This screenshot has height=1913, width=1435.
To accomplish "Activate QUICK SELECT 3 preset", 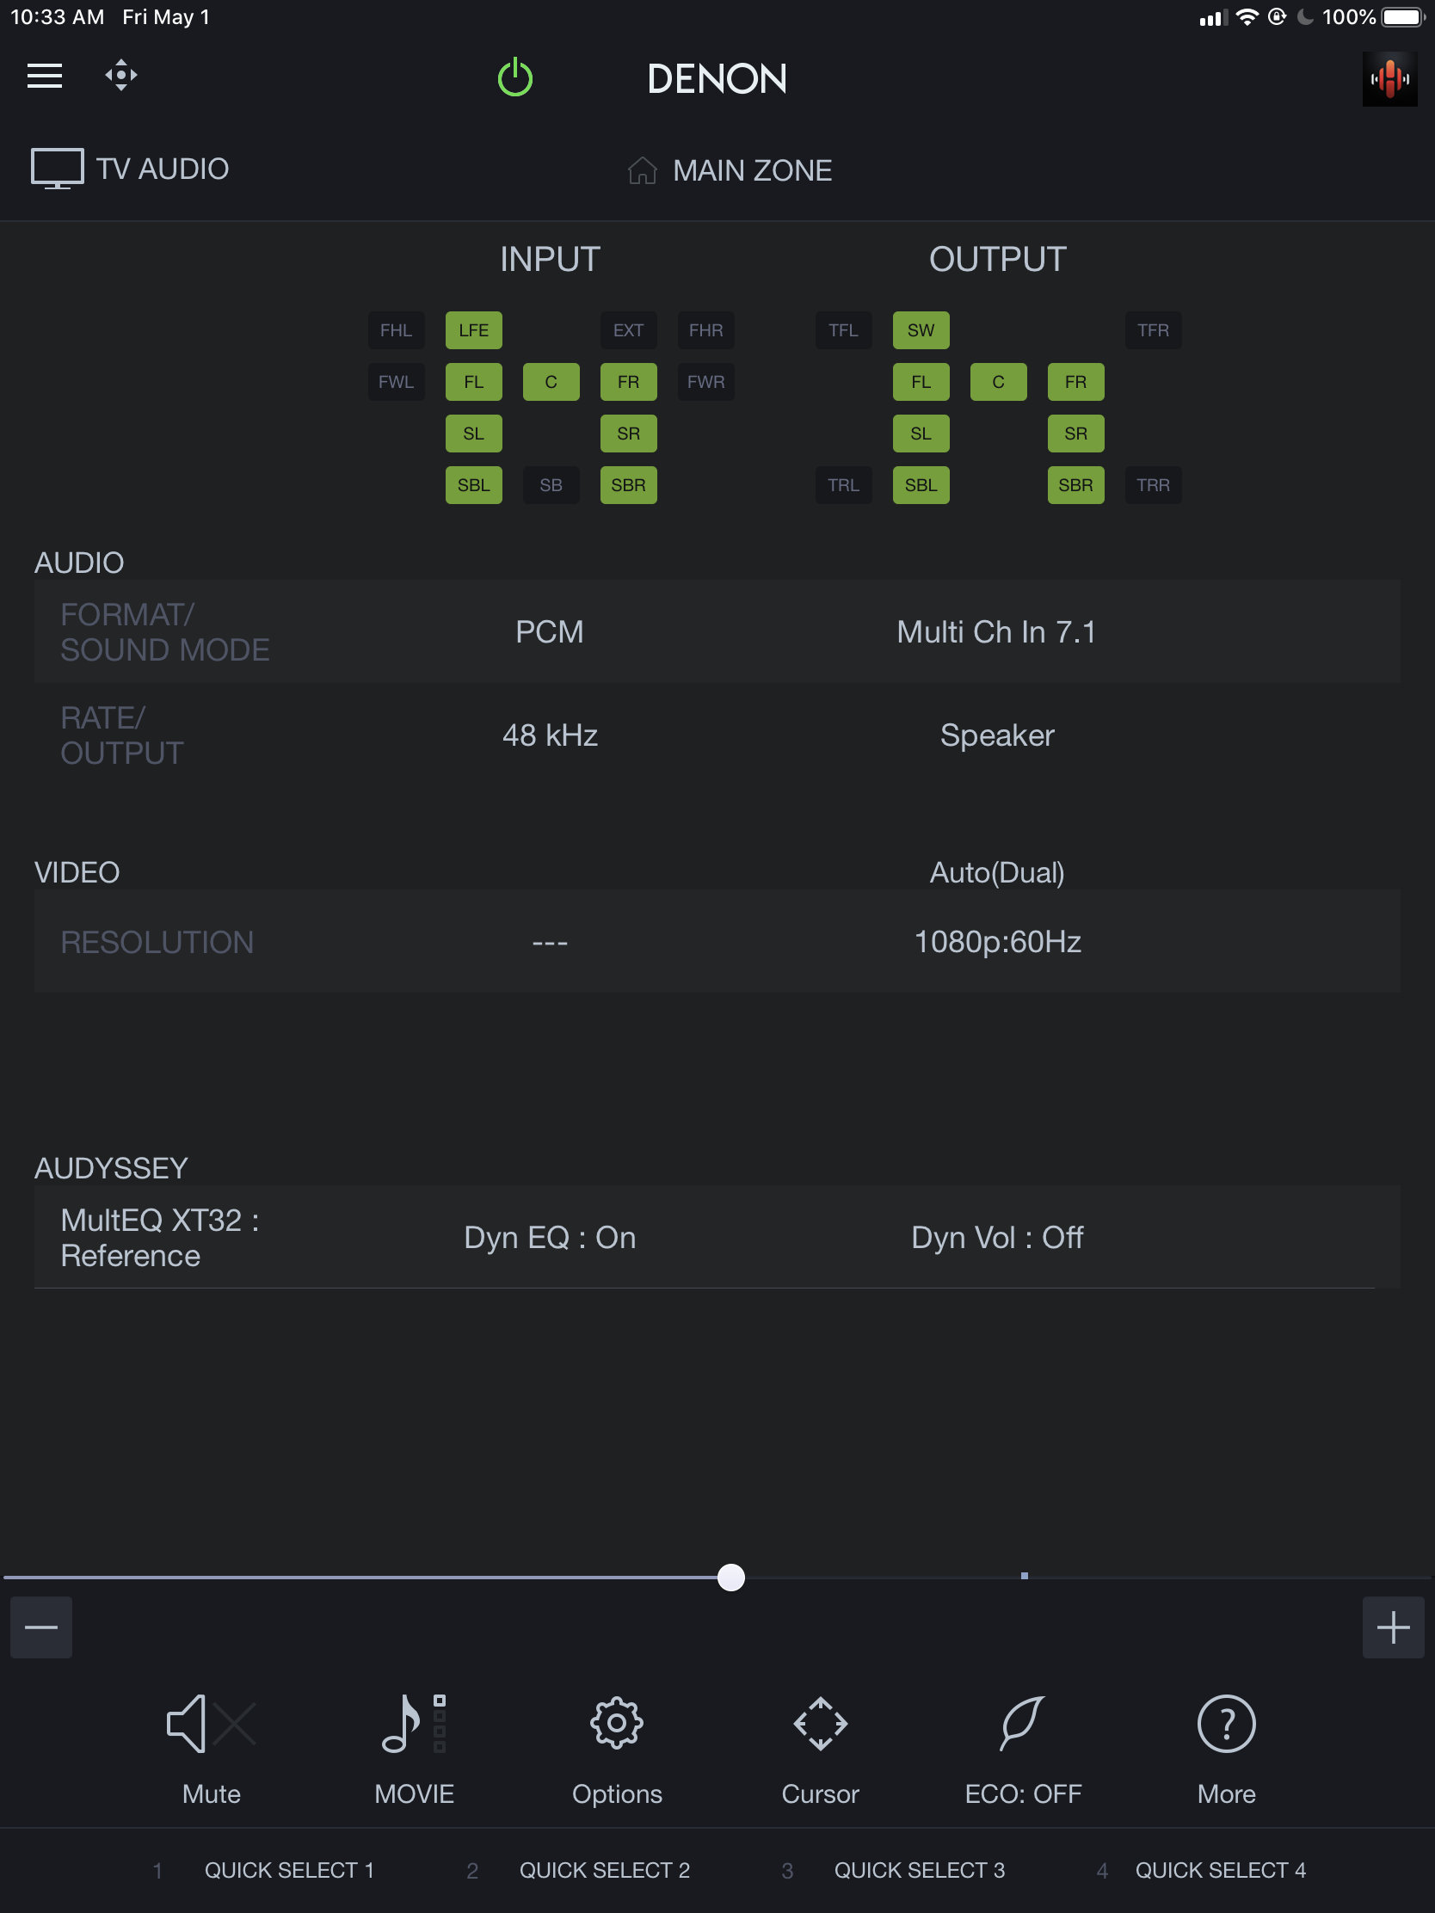I will coord(919,1871).
